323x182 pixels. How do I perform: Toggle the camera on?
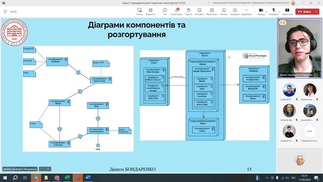(260, 10)
